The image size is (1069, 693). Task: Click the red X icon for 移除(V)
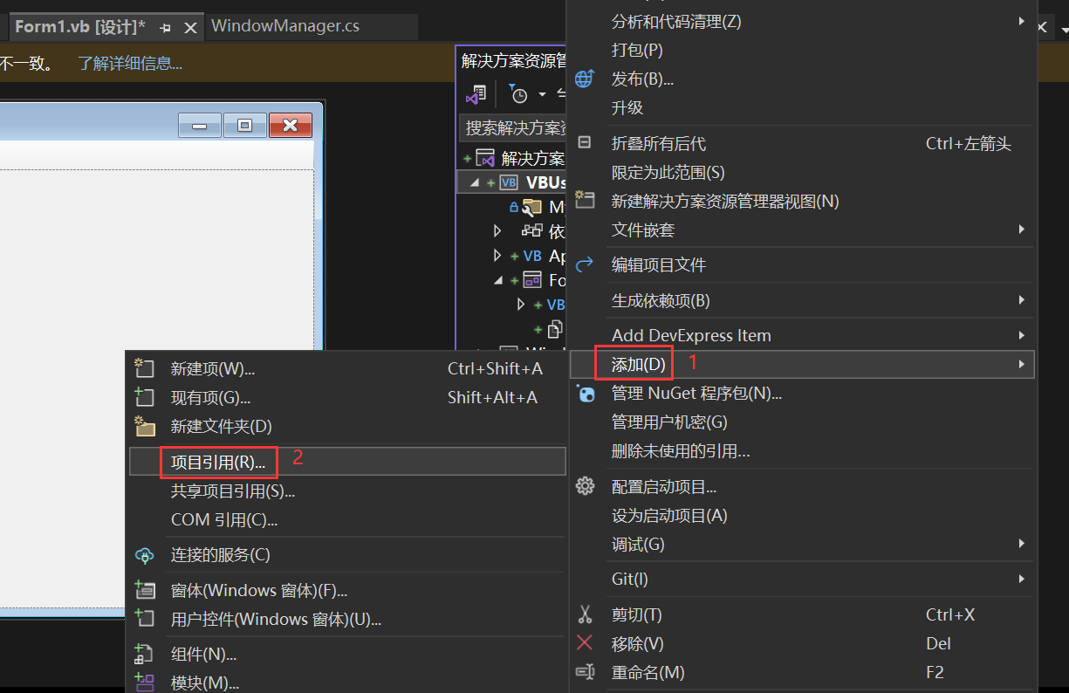[585, 643]
